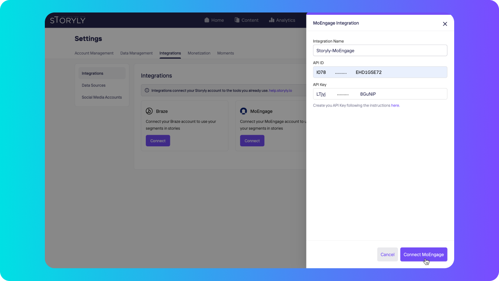Click the Integration Name label
The image size is (499, 281).
click(328, 41)
